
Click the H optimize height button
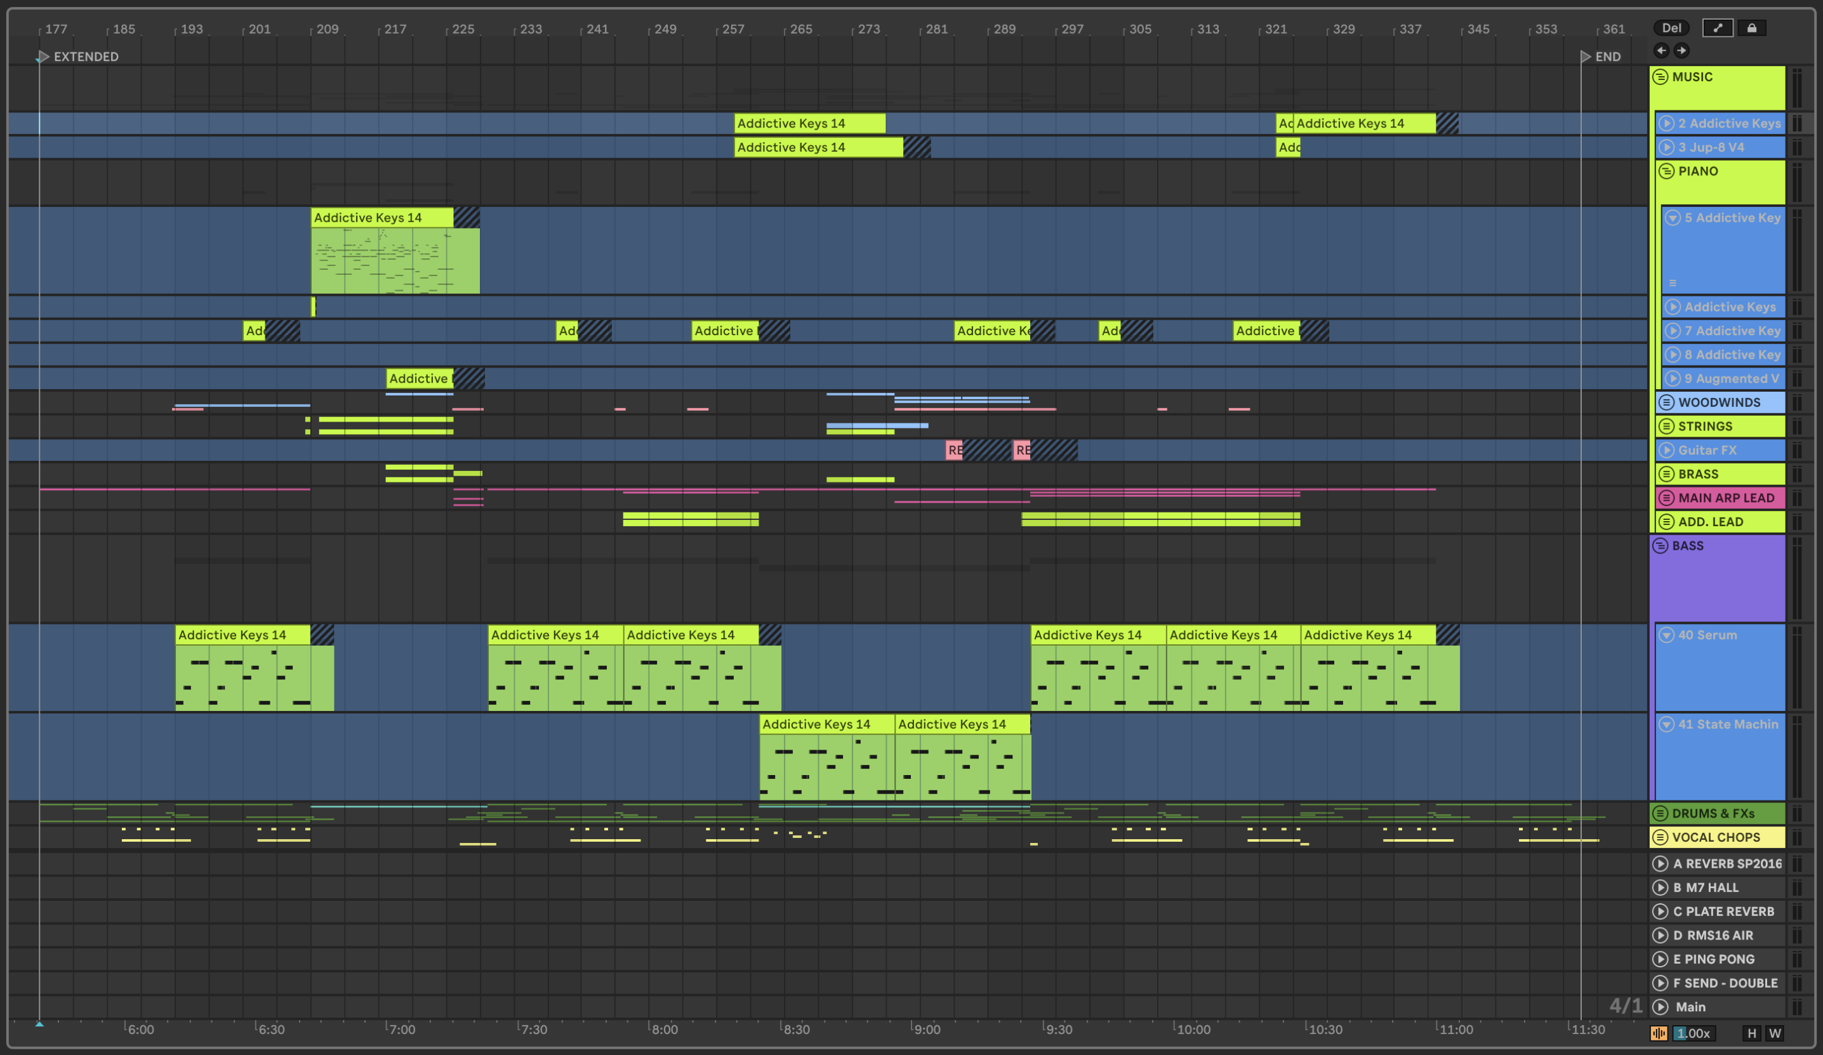click(x=1751, y=1033)
